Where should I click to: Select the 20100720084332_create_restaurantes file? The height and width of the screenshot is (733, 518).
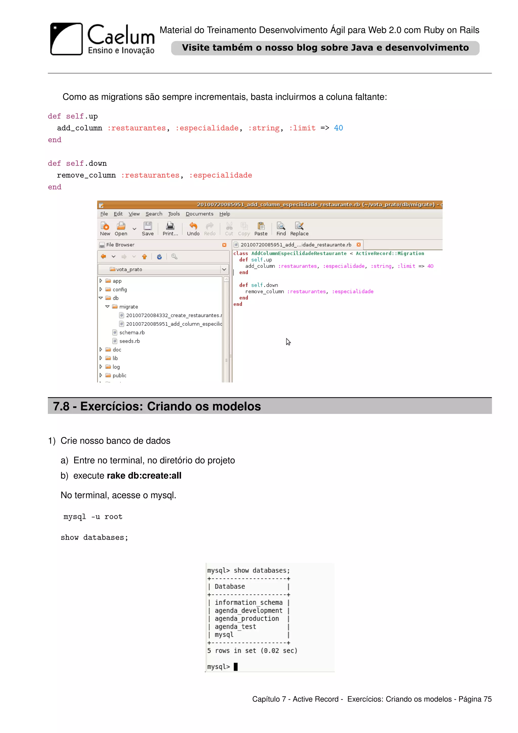coord(171,315)
